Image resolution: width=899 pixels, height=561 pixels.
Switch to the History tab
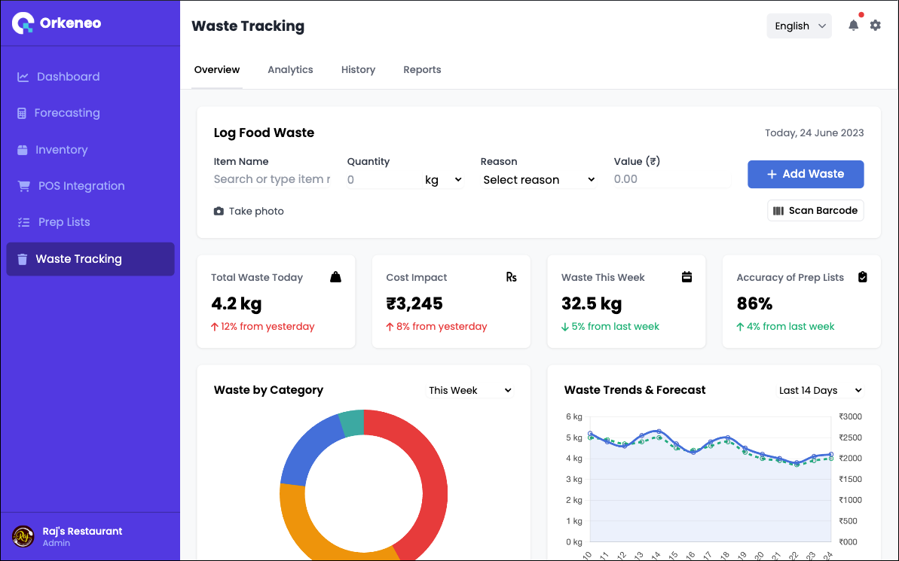[x=358, y=70]
